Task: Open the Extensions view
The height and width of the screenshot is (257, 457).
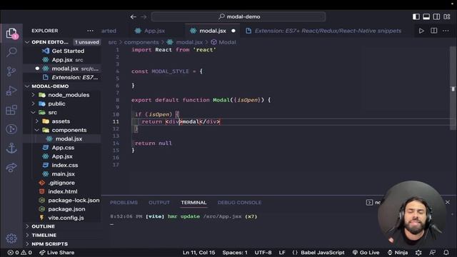Action: pos(11,110)
